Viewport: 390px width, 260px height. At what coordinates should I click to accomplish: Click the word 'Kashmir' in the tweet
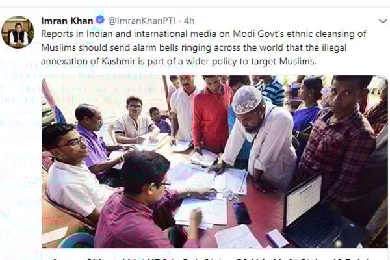click(x=119, y=61)
